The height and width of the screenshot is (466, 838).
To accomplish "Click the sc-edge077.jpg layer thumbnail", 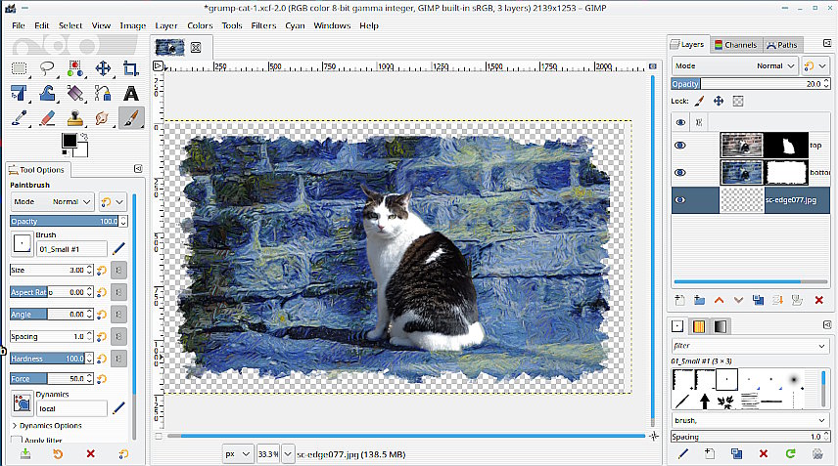I will pyautogui.click(x=742, y=200).
